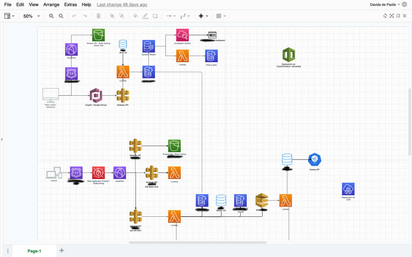
Task: Select the CloudFormation / Serverless deployment icon
Action: tap(288, 55)
